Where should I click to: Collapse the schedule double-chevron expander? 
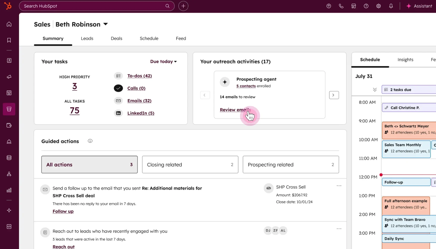375,90
